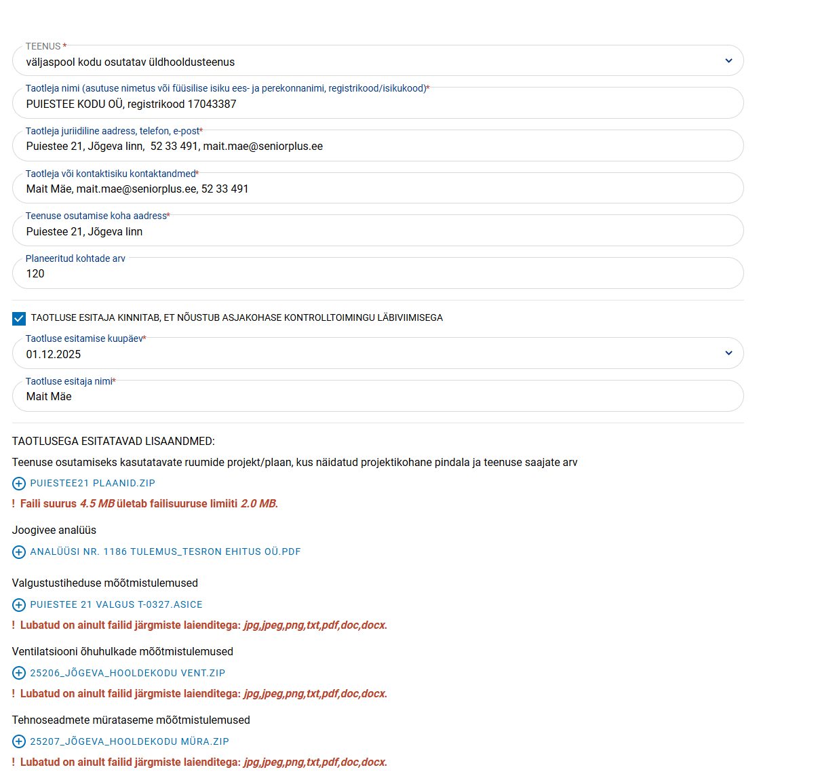The width and height of the screenshot is (839, 776).
Task: Focus the kontaktisiku kontaktandmed field
Action: (377, 189)
